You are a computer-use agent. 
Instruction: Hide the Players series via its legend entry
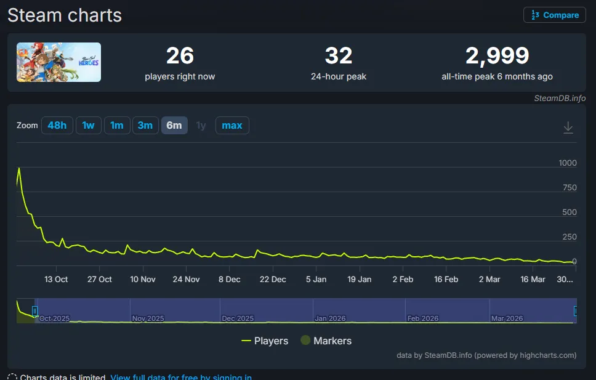(265, 341)
